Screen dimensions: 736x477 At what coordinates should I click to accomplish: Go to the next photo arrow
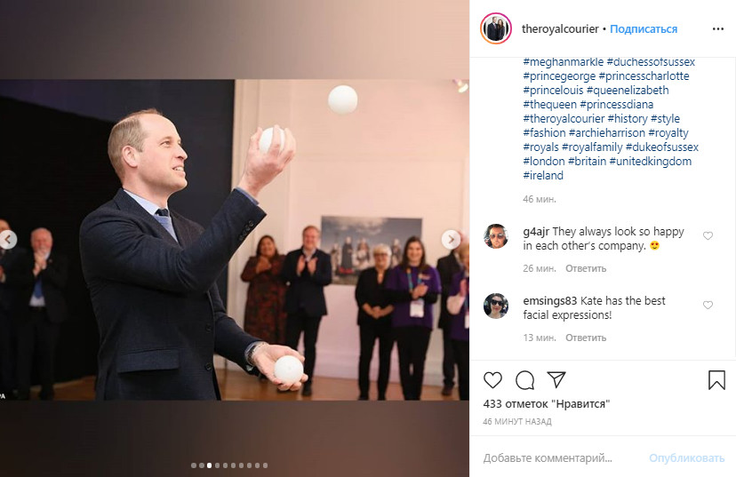[x=451, y=240]
